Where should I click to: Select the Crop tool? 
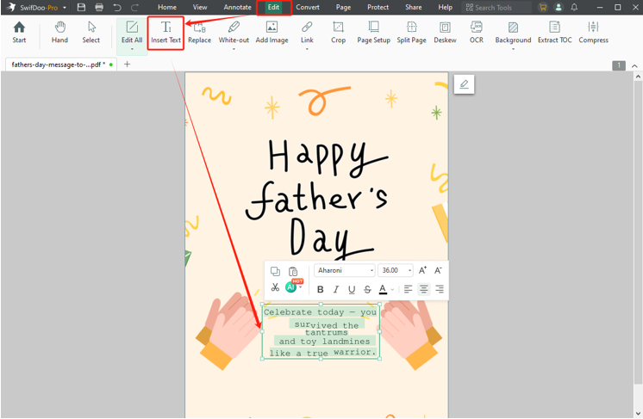[339, 33]
